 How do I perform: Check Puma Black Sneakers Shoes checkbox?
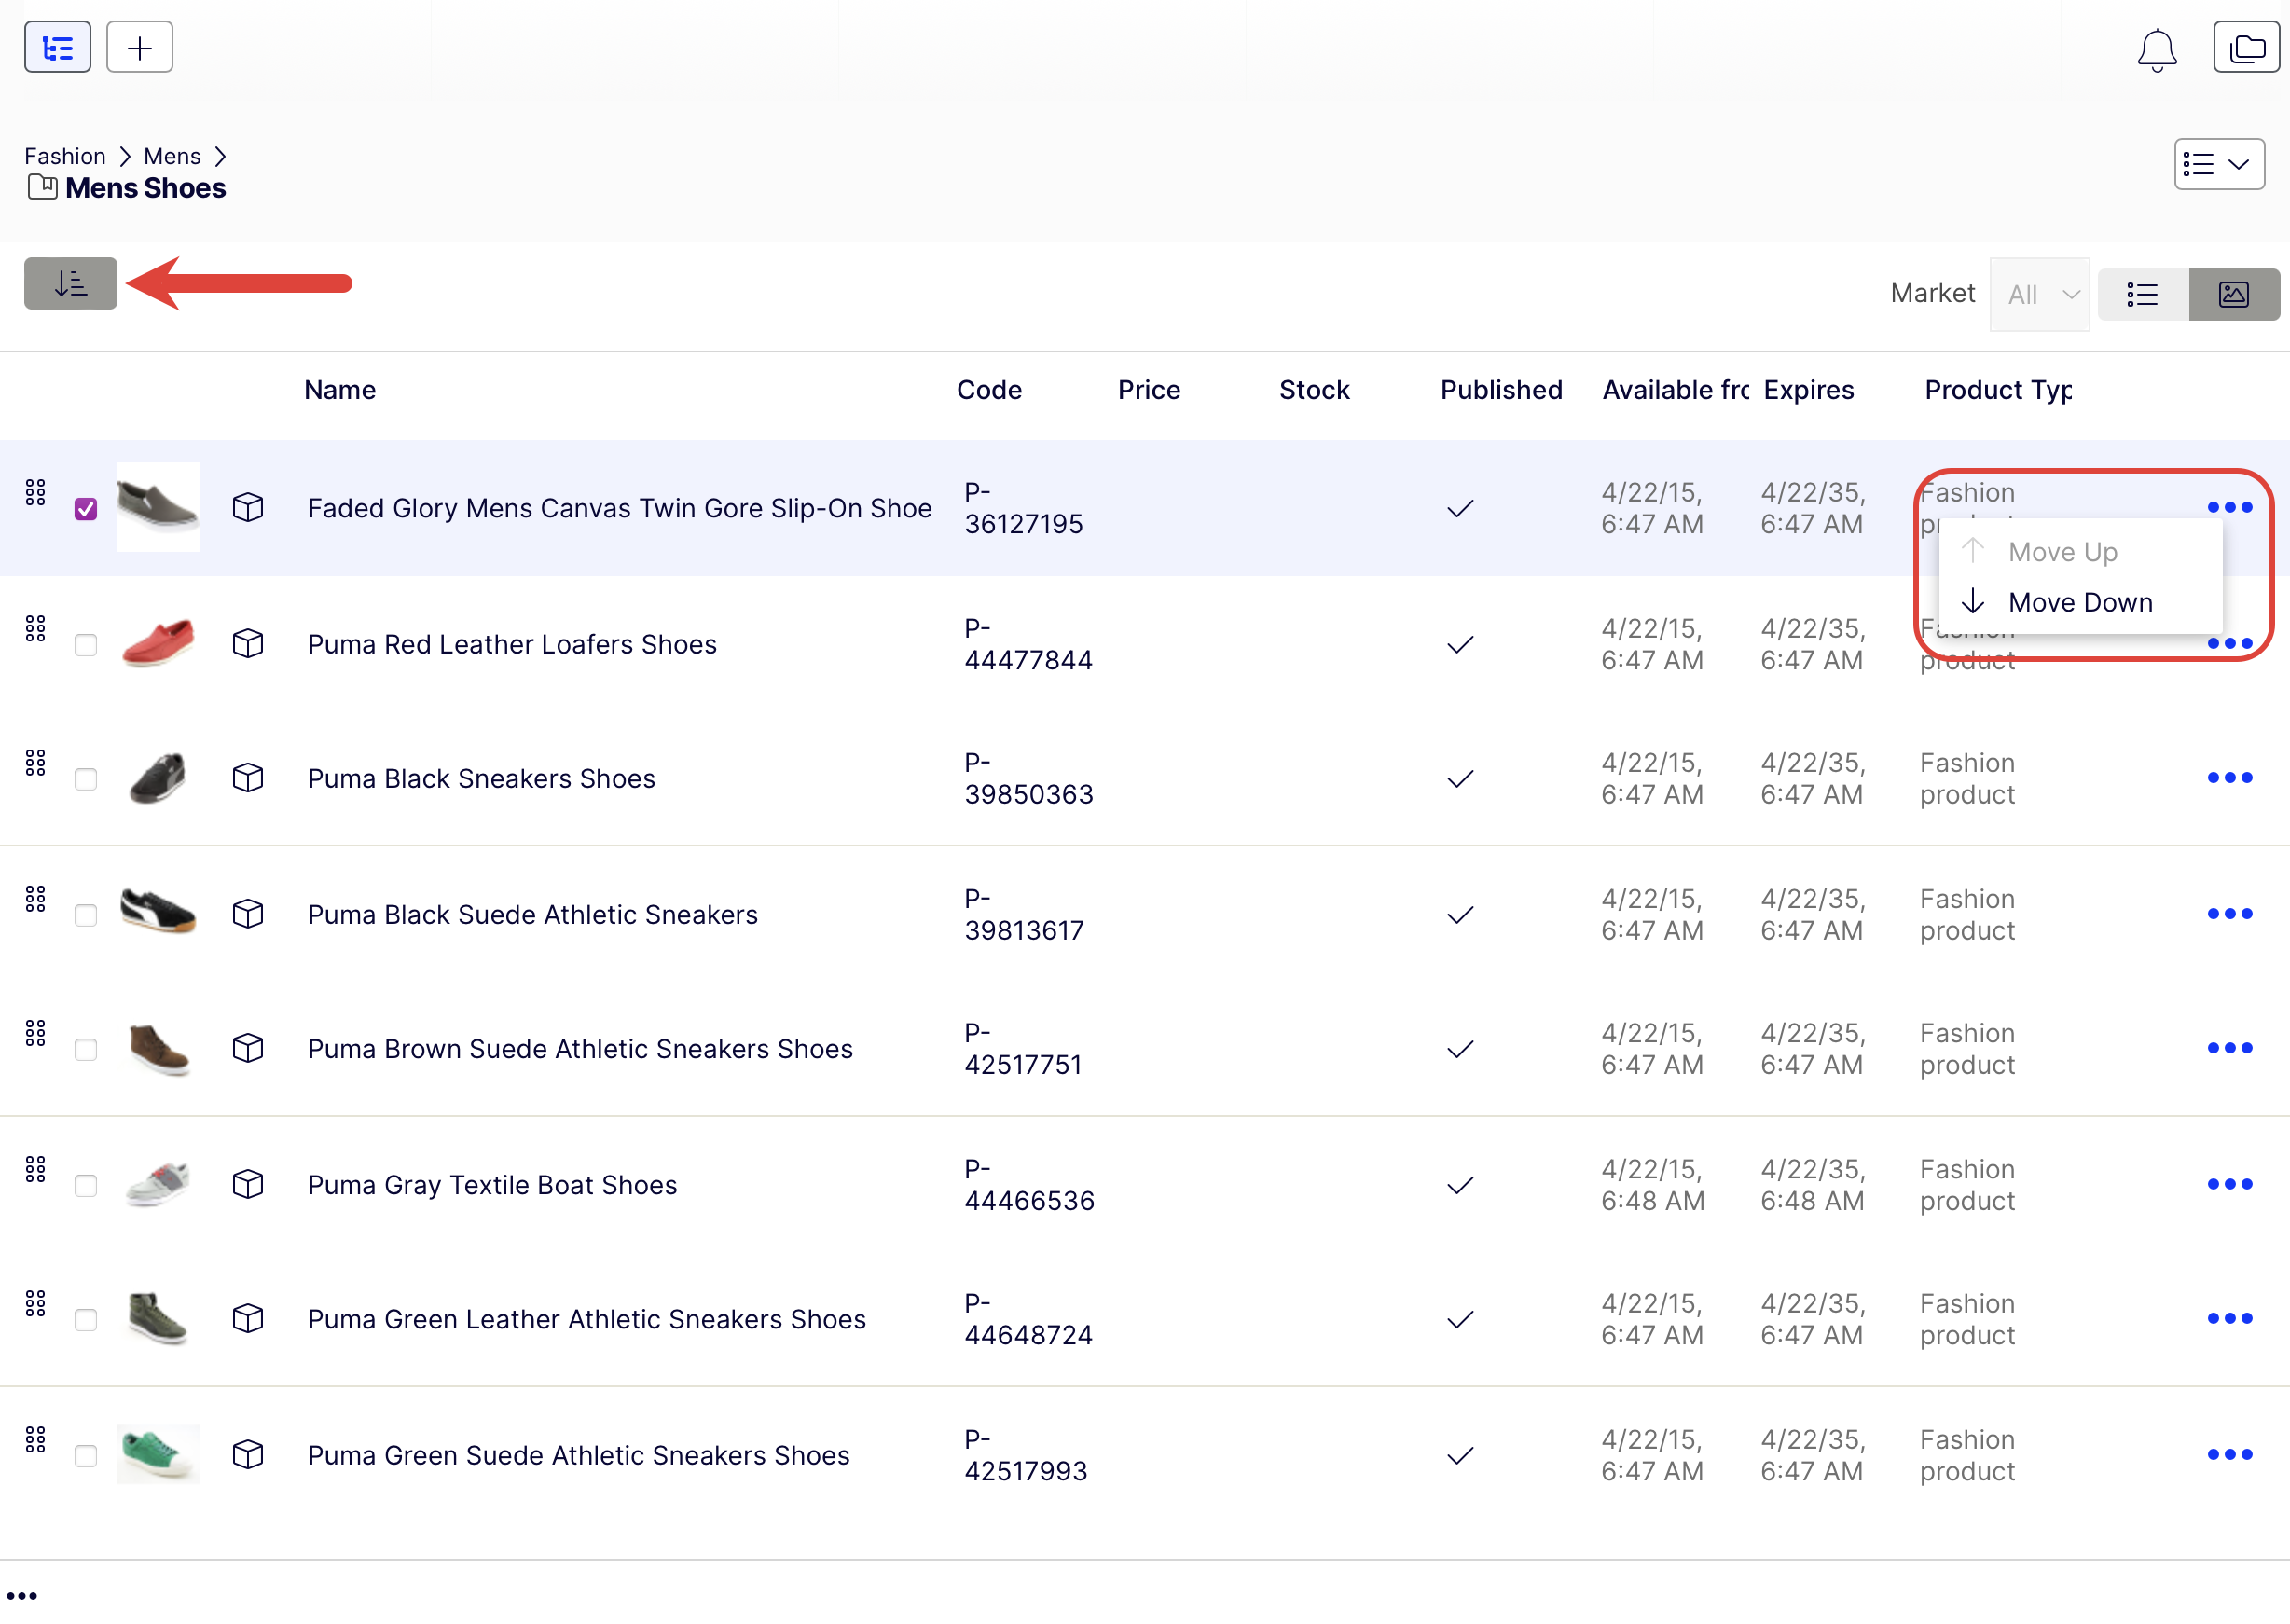coord(86,779)
